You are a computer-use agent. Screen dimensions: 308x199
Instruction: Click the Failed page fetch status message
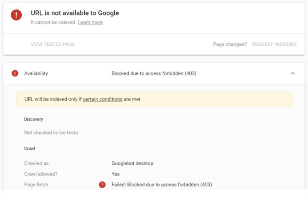point(162,185)
